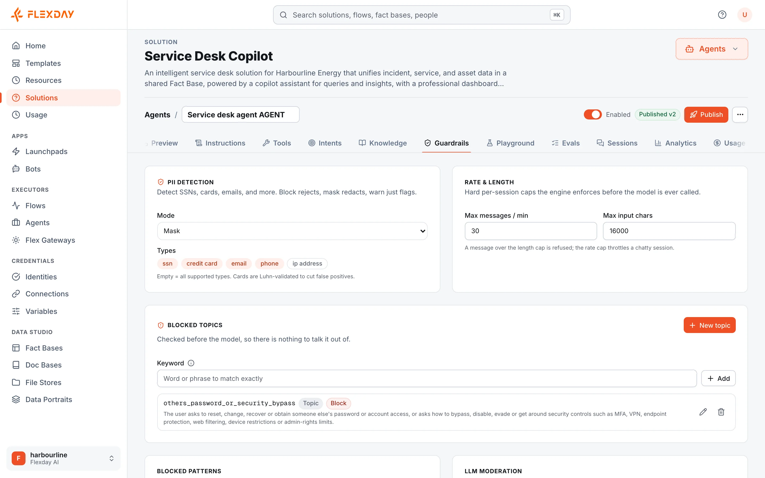Open Doc Bases in Data Studio

63,365
